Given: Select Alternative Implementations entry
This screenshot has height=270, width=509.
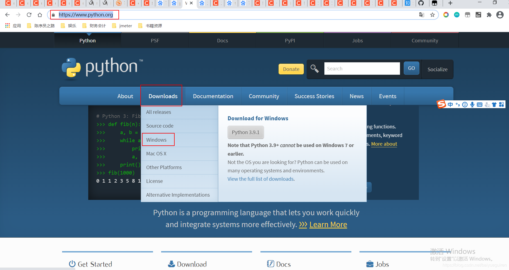Looking at the screenshot, I should click(179, 195).
